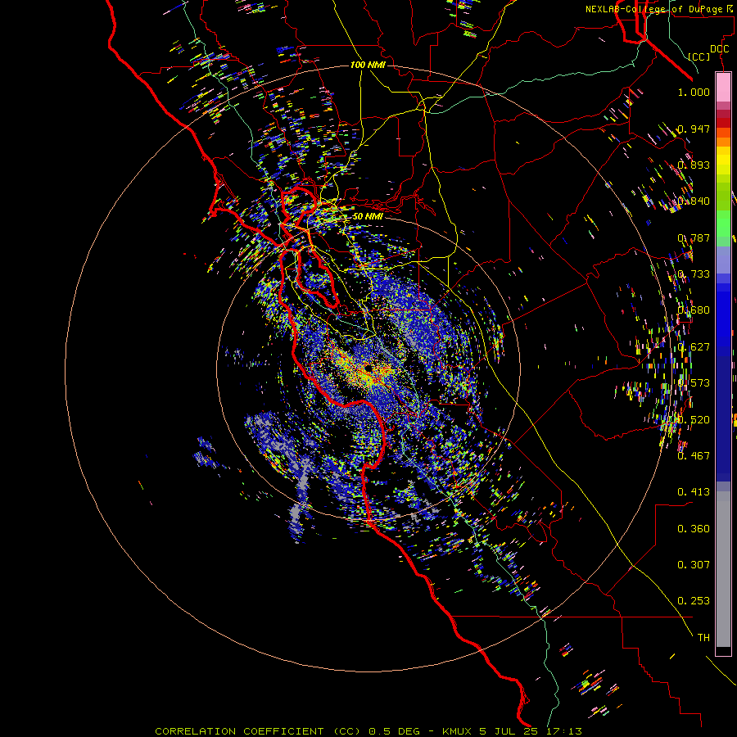Click the "0.947" legend value
Screen dimensions: 737x737
694,129
